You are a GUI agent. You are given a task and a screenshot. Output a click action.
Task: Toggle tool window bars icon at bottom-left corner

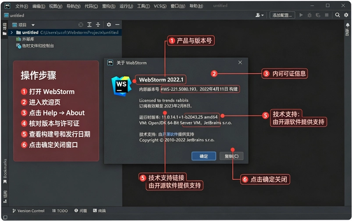tap(5, 217)
